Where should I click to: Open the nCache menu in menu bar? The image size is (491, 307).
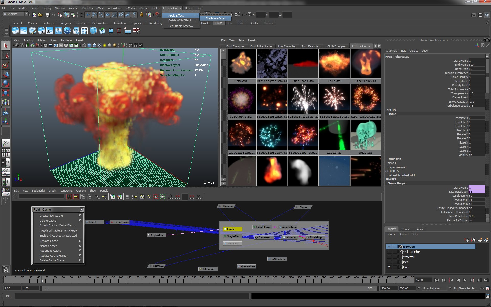[x=131, y=8]
